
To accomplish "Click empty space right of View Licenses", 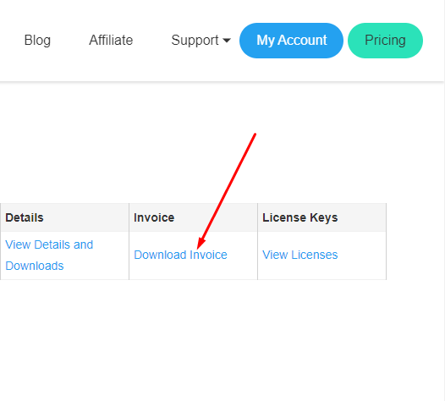I will click(362, 255).
